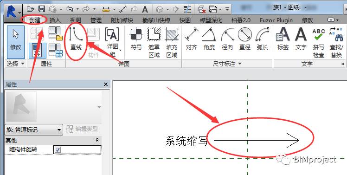This screenshot has width=347, height=175.
Task: Click the Redo arrow icon
Action: click(x=85, y=9)
